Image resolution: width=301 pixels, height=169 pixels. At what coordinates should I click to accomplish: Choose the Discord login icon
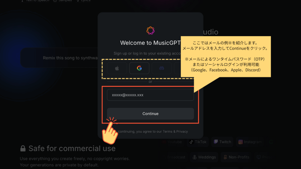pos(162,68)
